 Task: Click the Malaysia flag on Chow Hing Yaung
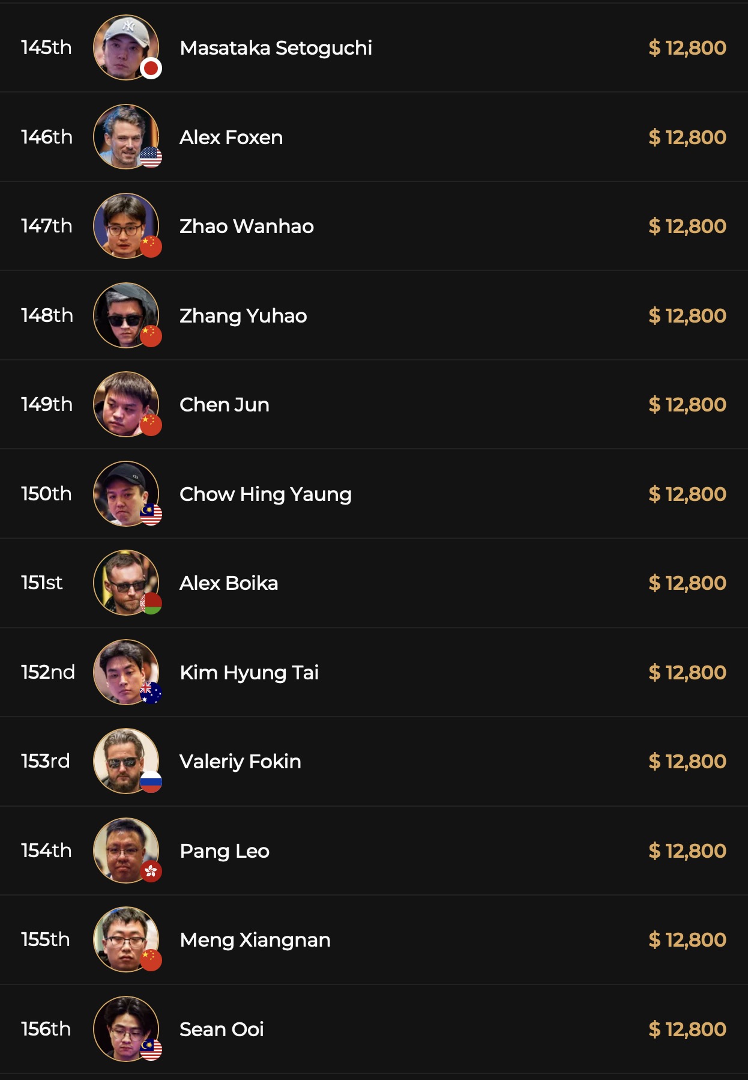pos(151,514)
